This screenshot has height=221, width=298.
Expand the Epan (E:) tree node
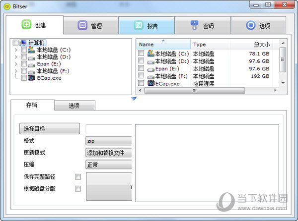(16, 64)
